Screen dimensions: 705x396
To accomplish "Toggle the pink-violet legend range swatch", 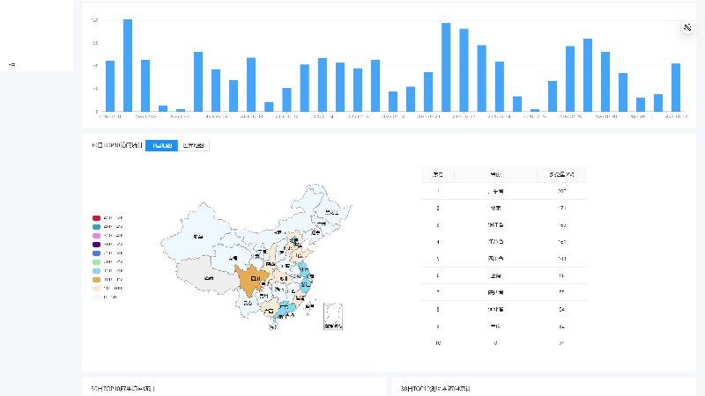I will click(x=96, y=235).
